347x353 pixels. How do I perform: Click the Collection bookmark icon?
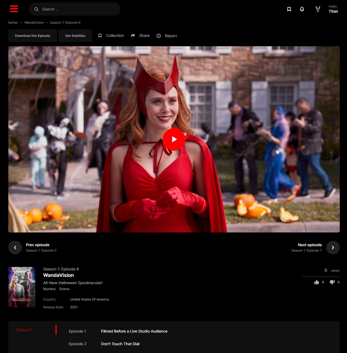click(x=100, y=36)
